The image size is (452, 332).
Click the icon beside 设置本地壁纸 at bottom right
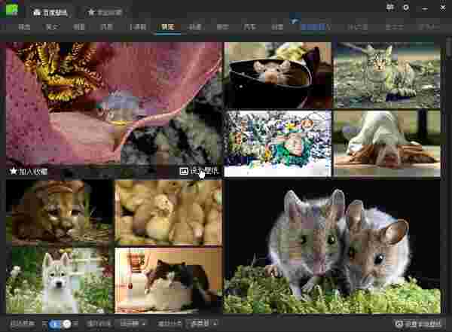tap(399, 324)
